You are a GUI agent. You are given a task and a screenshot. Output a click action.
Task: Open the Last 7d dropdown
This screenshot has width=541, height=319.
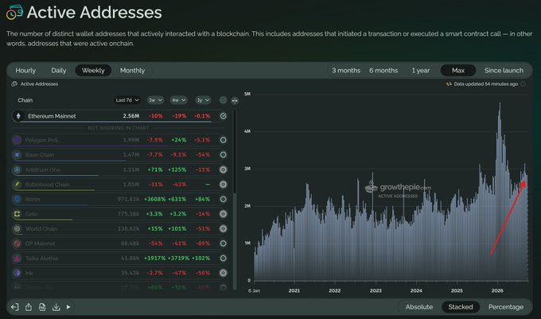(127, 100)
